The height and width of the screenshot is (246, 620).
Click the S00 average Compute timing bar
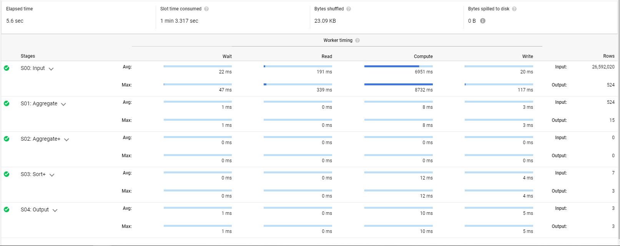coord(398,66)
